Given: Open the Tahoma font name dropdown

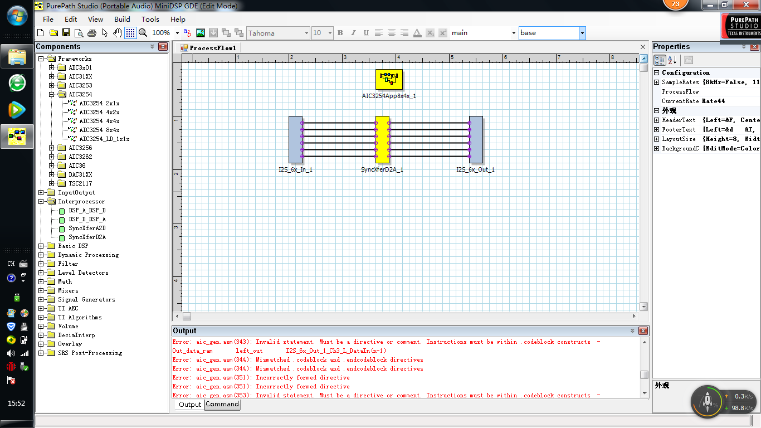Looking at the screenshot, I should coord(306,33).
